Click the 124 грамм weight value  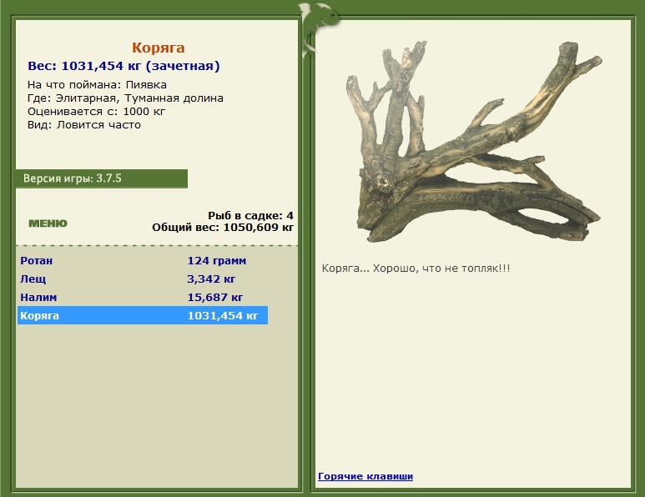point(217,261)
